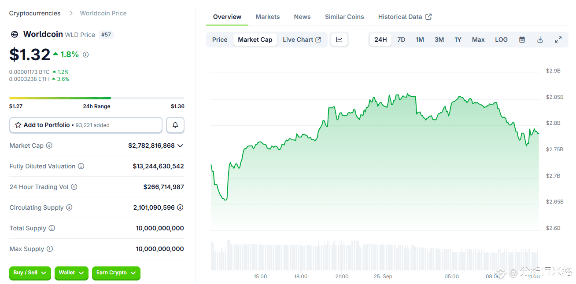Click the price alert bell icon
The height and width of the screenshot is (284, 576).
(x=175, y=125)
